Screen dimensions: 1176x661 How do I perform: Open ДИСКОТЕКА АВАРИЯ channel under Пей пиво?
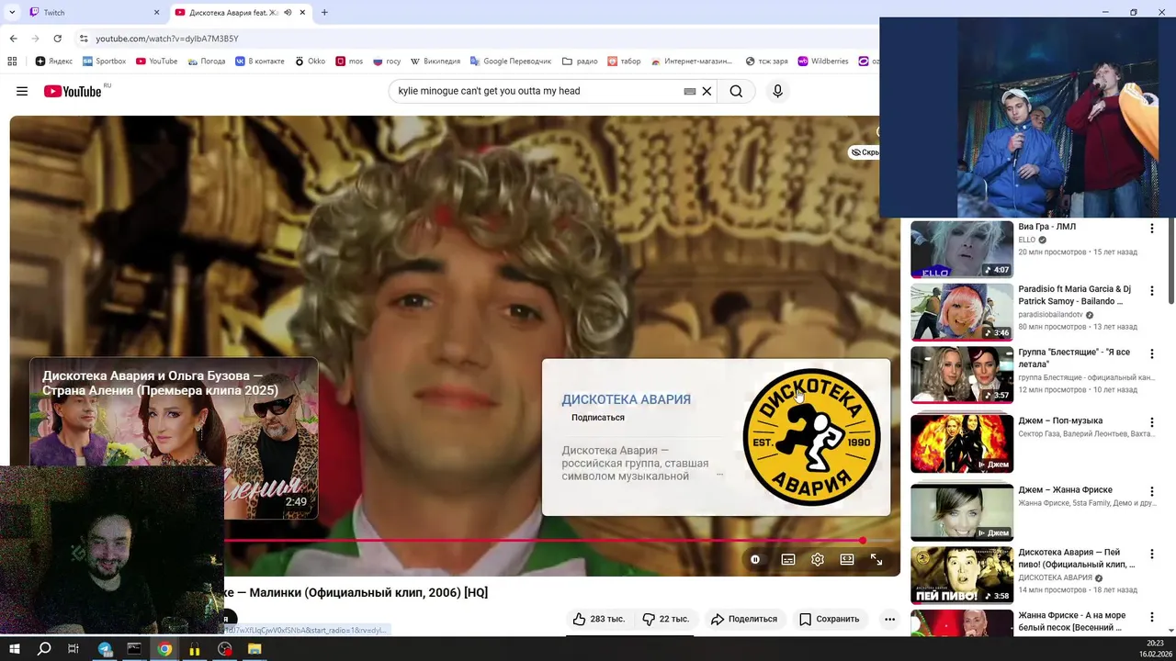click(1055, 577)
